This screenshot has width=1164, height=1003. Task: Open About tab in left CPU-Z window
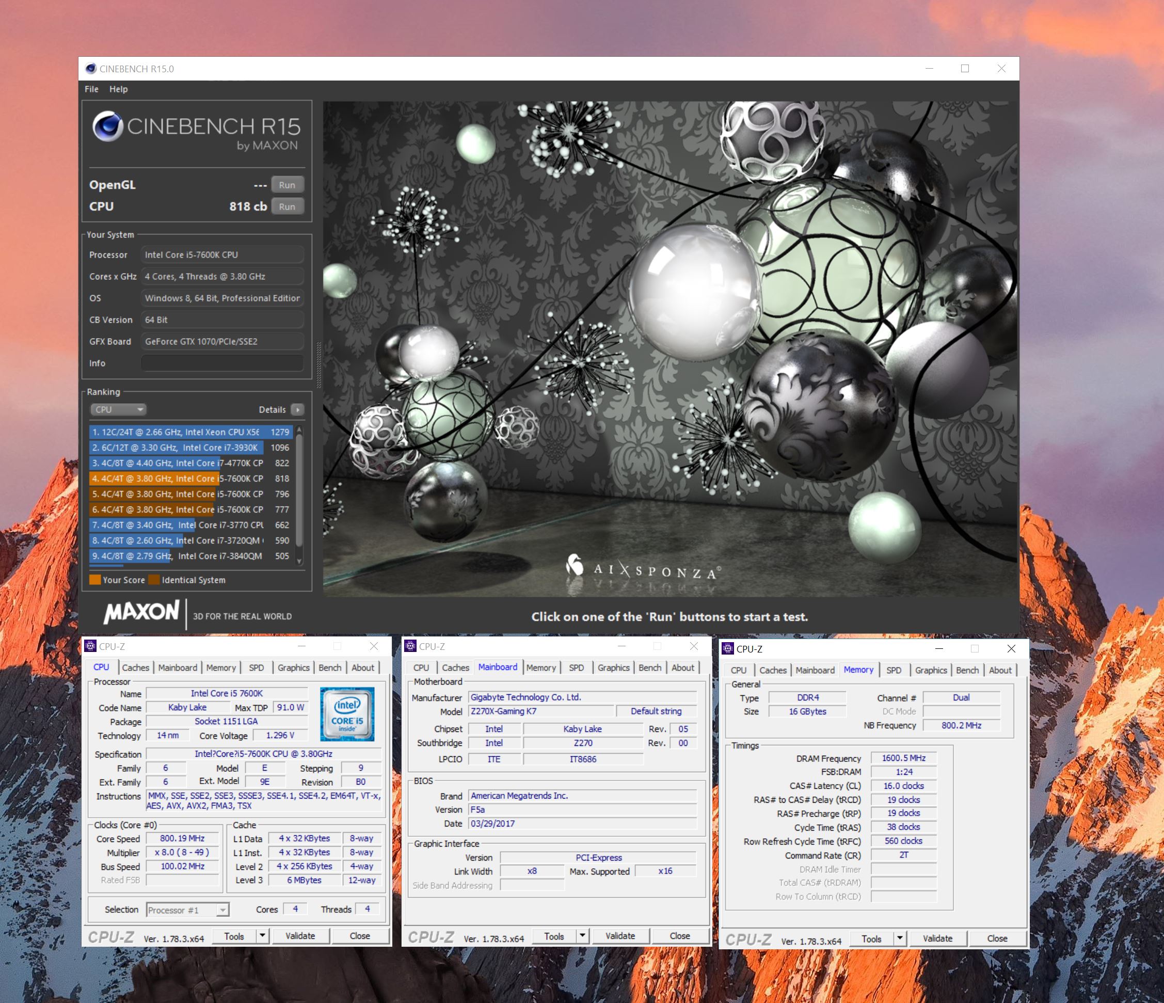coord(363,667)
